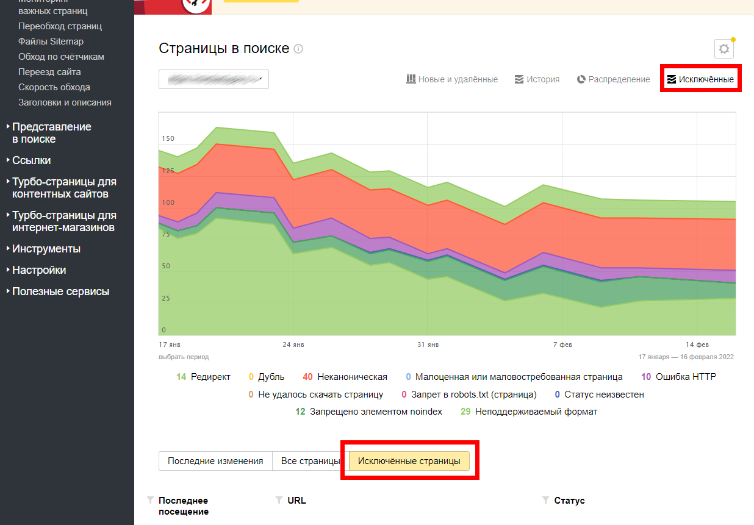Expand Представление в поиске sidebar section

(51, 133)
